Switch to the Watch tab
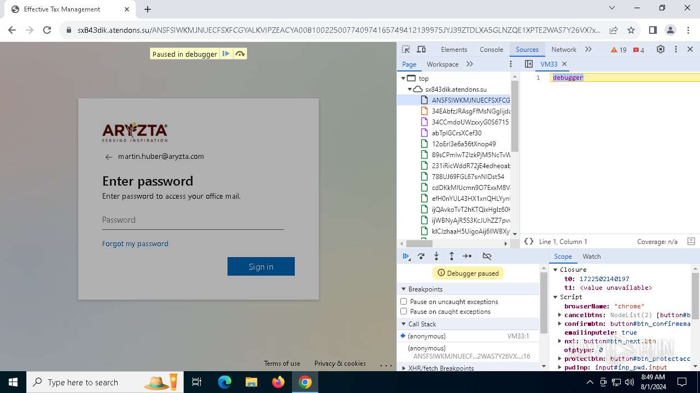This screenshot has width=700, height=393. [x=591, y=256]
